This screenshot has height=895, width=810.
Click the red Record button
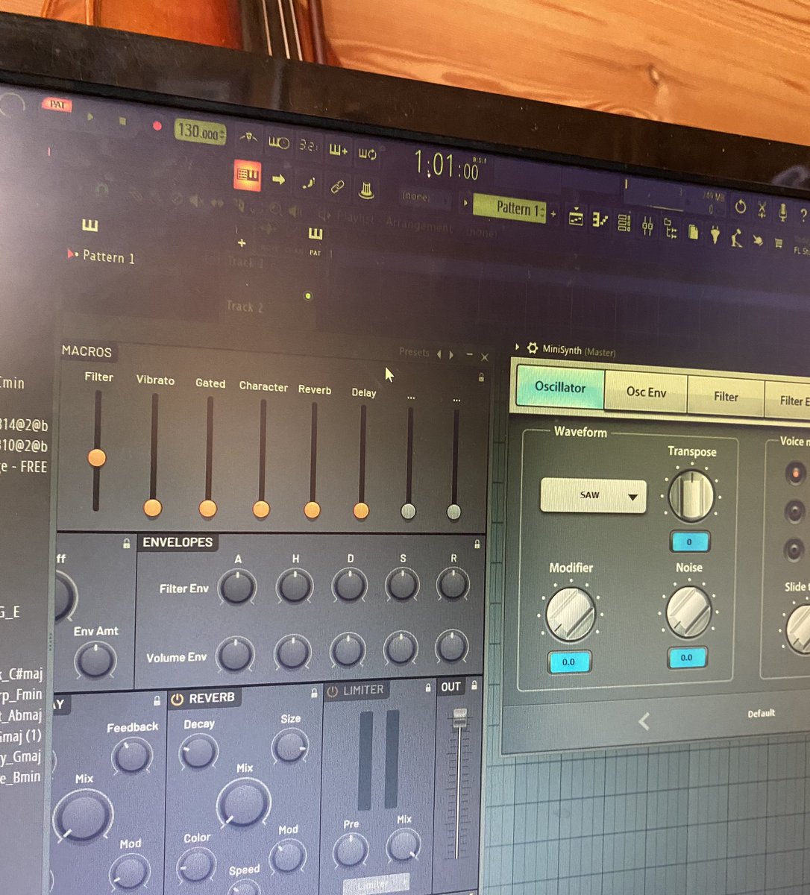point(157,126)
